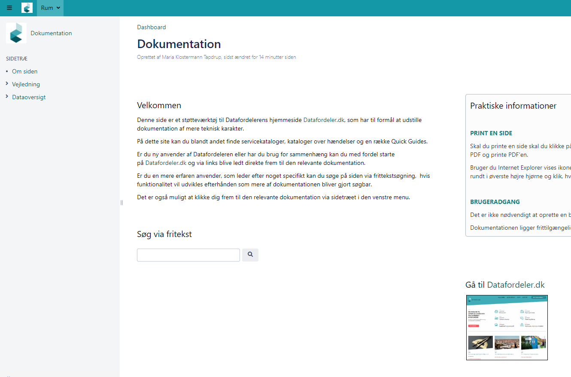This screenshot has height=377, width=571.
Task: Click the space logo beside Dokumentation in sidebar
Action: coord(16,33)
